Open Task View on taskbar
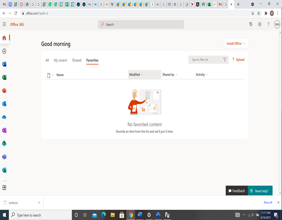 (85, 215)
